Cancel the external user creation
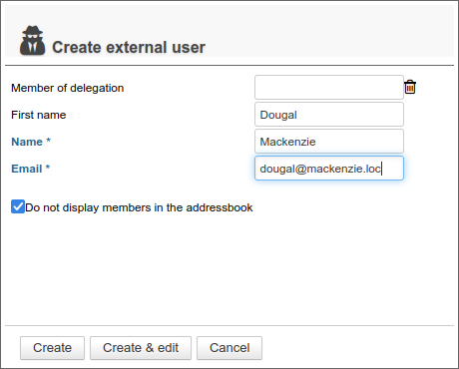Viewport: 459px width, 369px height. (229, 348)
